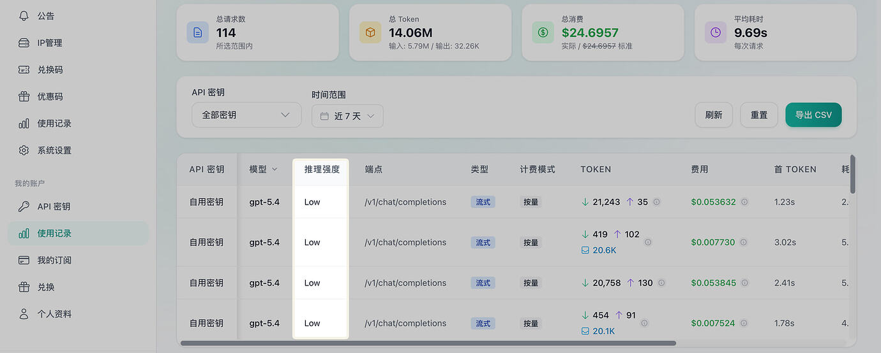Screen dimensions: 881x353
Task: Click the $24.6957 total cost value
Action: (x=590, y=32)
